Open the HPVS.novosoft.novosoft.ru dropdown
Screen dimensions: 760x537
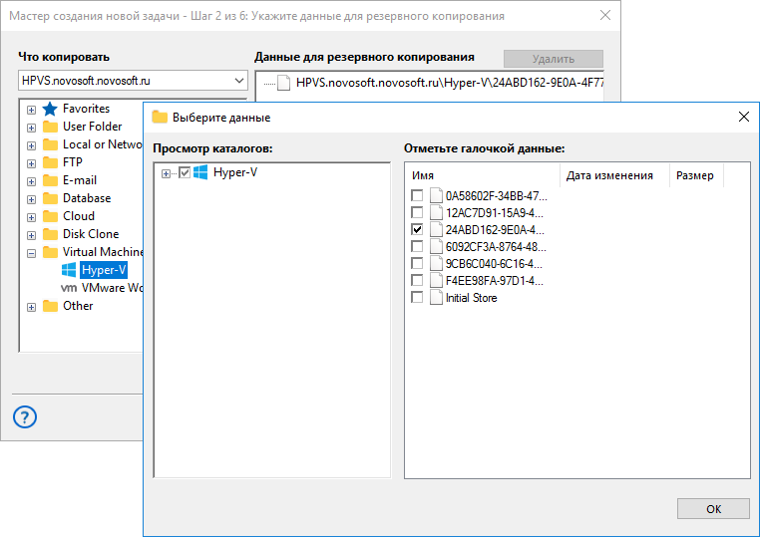point(239,81)
